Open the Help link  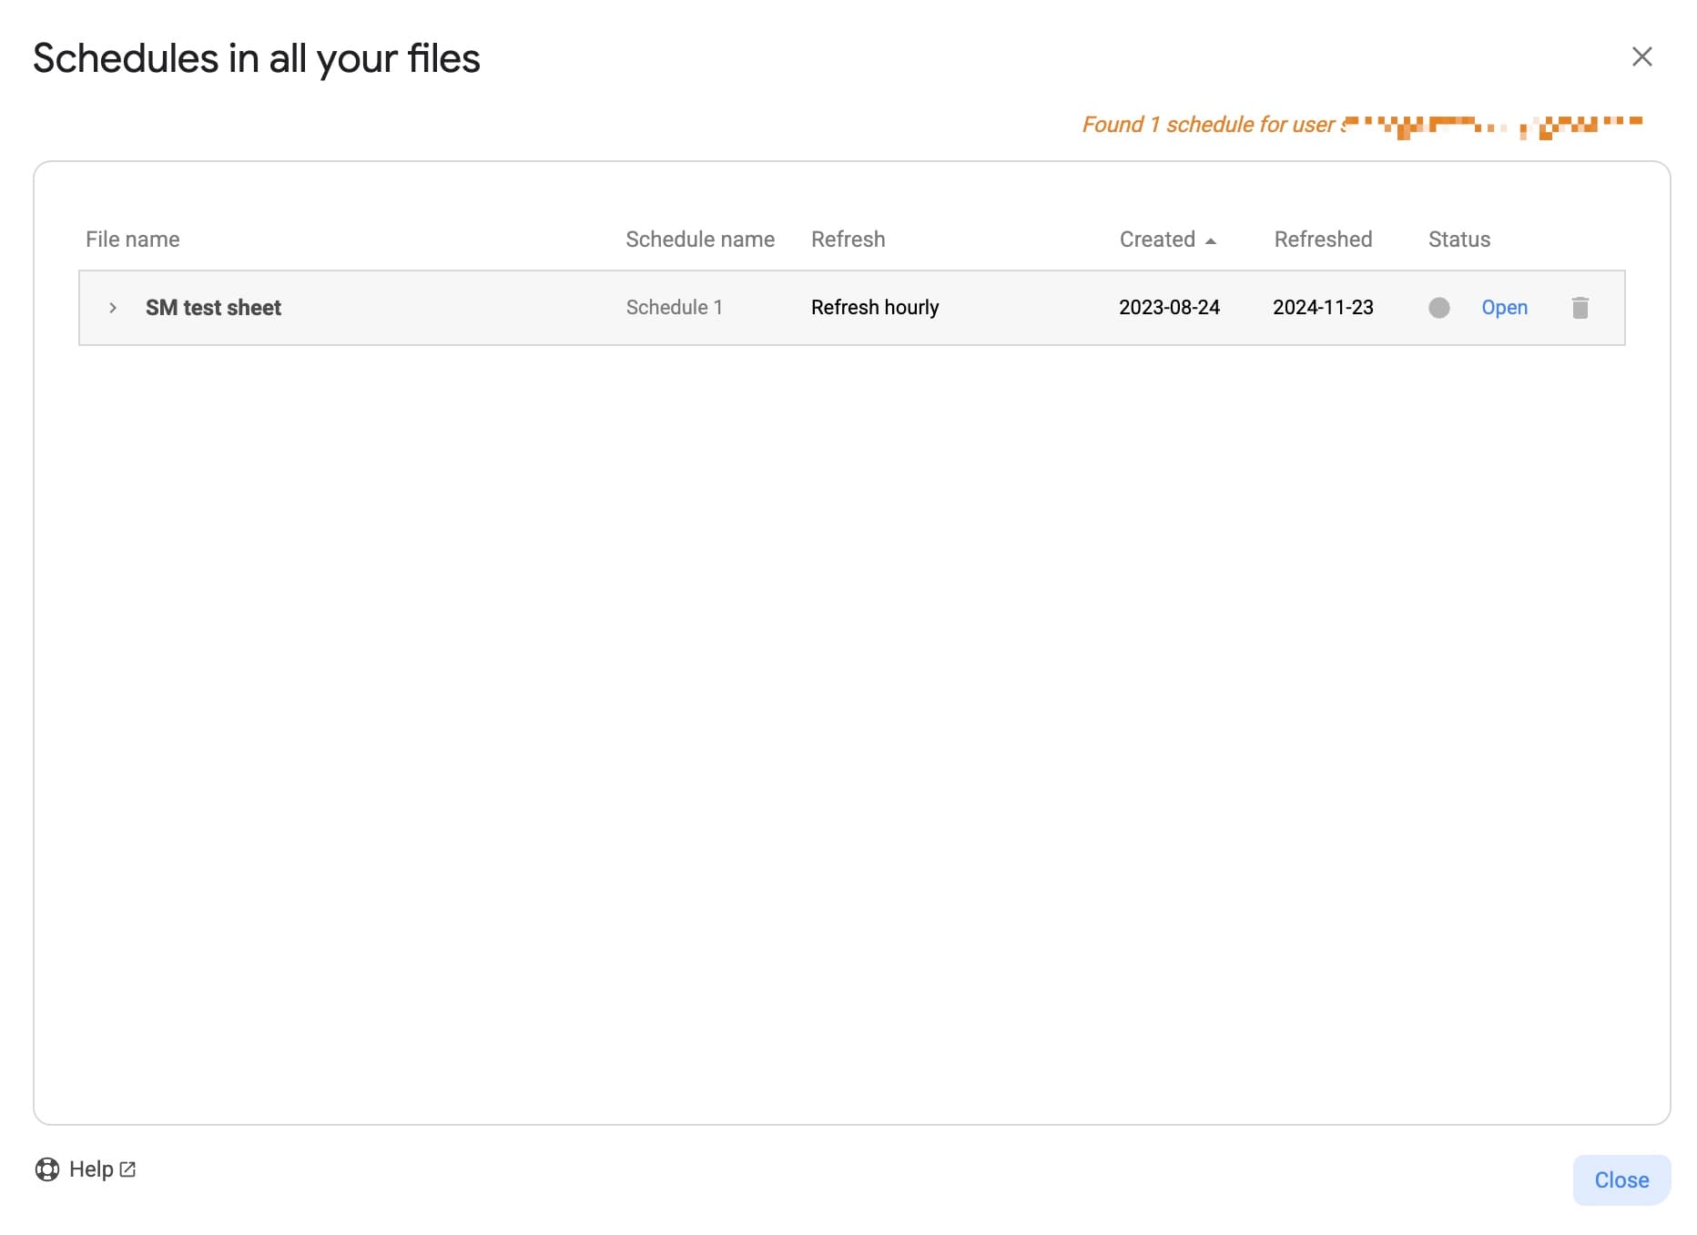click(x=91, y=1169)
